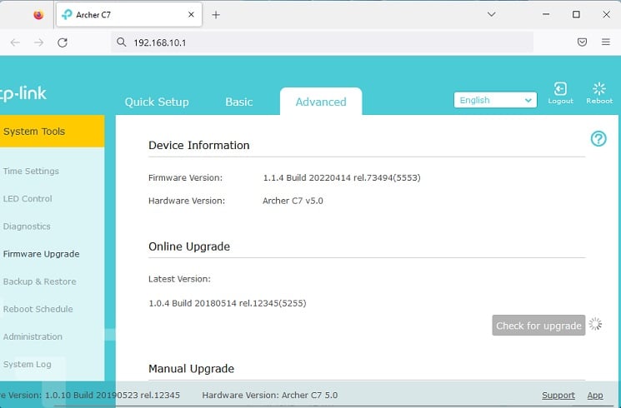Open System Log in sidebar
Viewport: 621px width, 408px height.
click(27, 364)
